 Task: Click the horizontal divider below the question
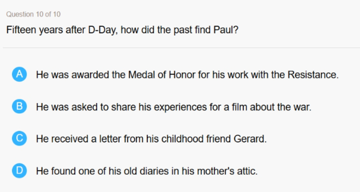[182, 48]
